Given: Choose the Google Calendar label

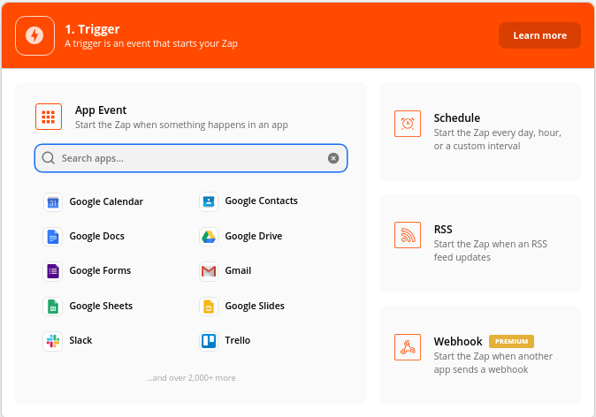Looking at the screenshot, I should pyautogui.click(x=106, y=201).
